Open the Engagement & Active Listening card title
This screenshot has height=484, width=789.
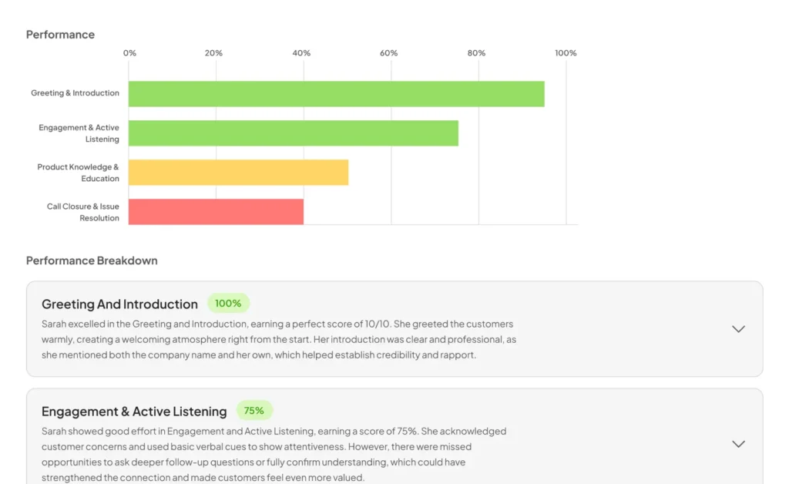tap(134, 411)
